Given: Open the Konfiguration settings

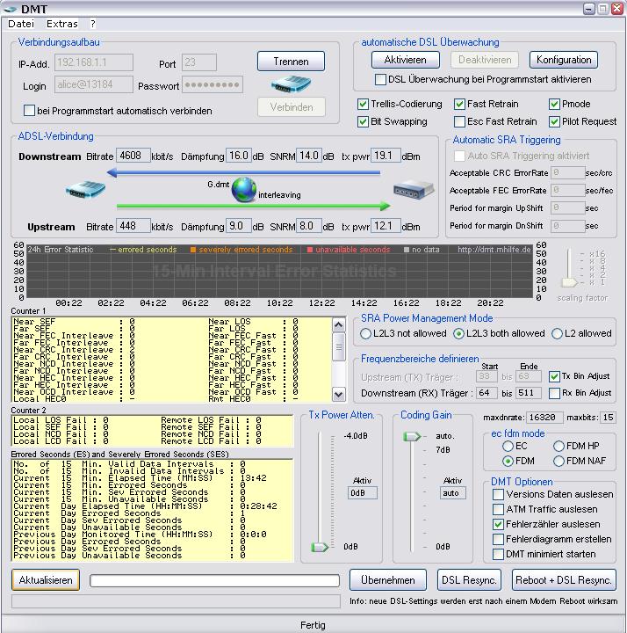Looking at the screenshot, I should pos(563,60).
